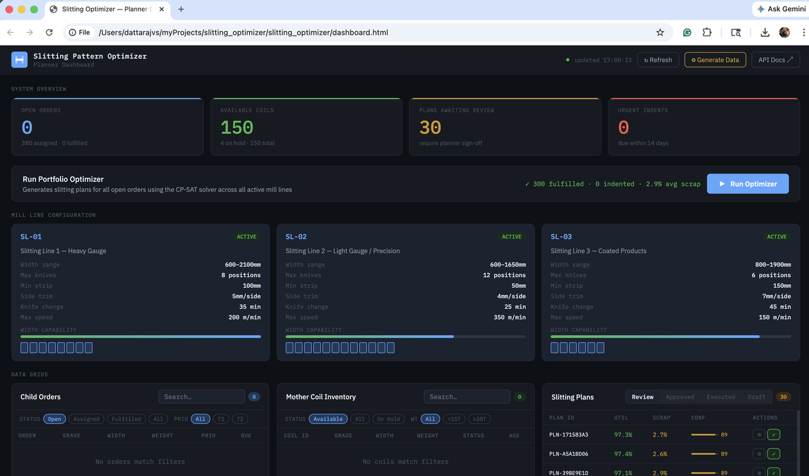Open the Available Coils overview card
The image size is (809, 476).
click(x=307, y=127)
